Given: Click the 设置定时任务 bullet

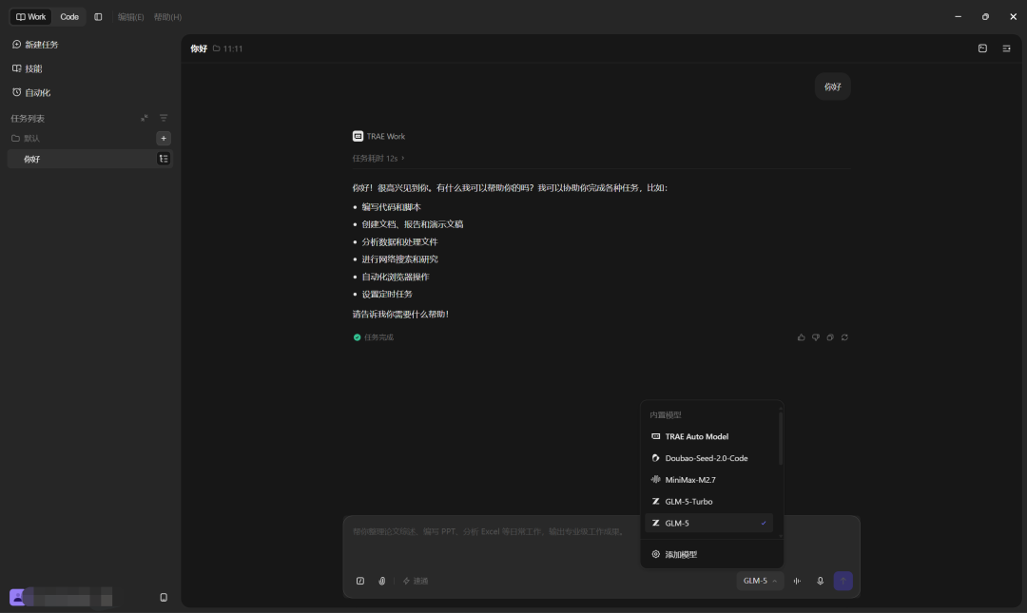Looking at the screenshot, I should [387, 294].
